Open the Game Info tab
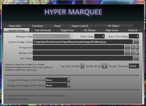146x106 pixels. 15,26
